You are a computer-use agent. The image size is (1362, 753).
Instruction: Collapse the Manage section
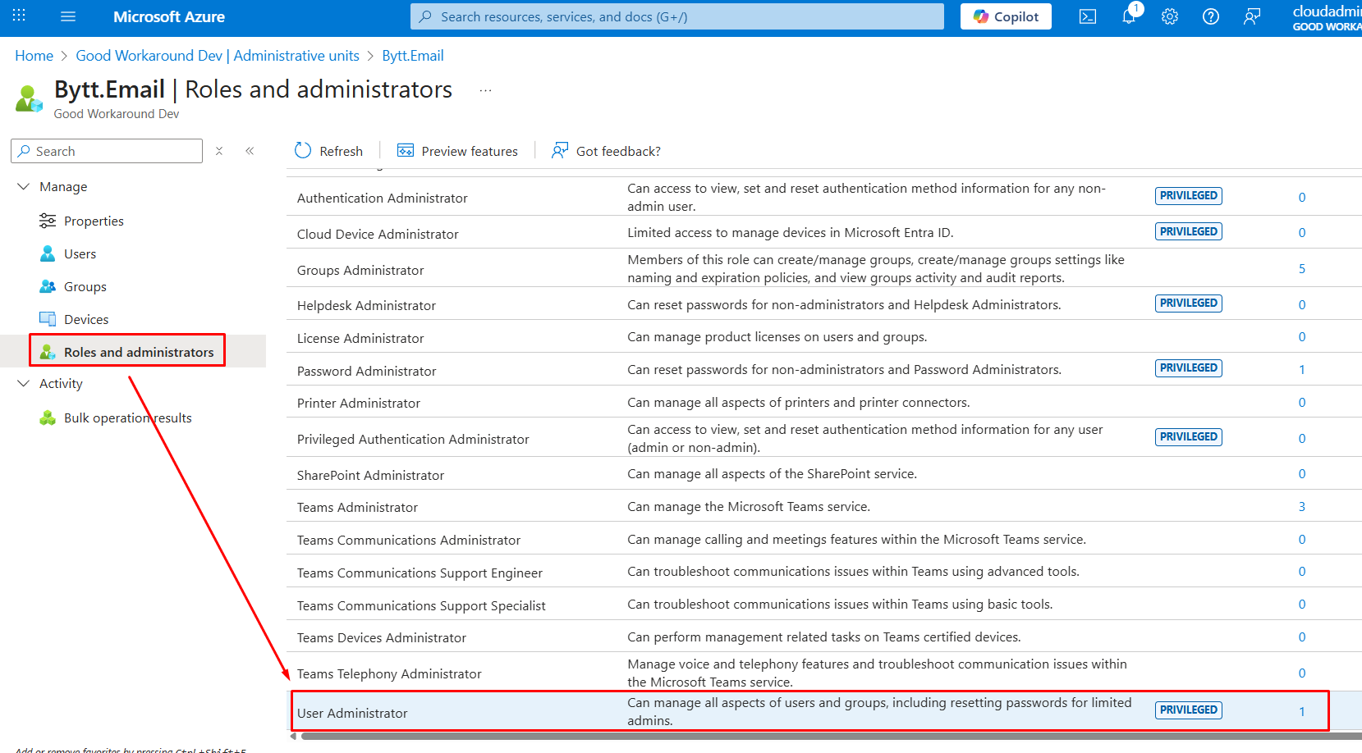[23, 187]
